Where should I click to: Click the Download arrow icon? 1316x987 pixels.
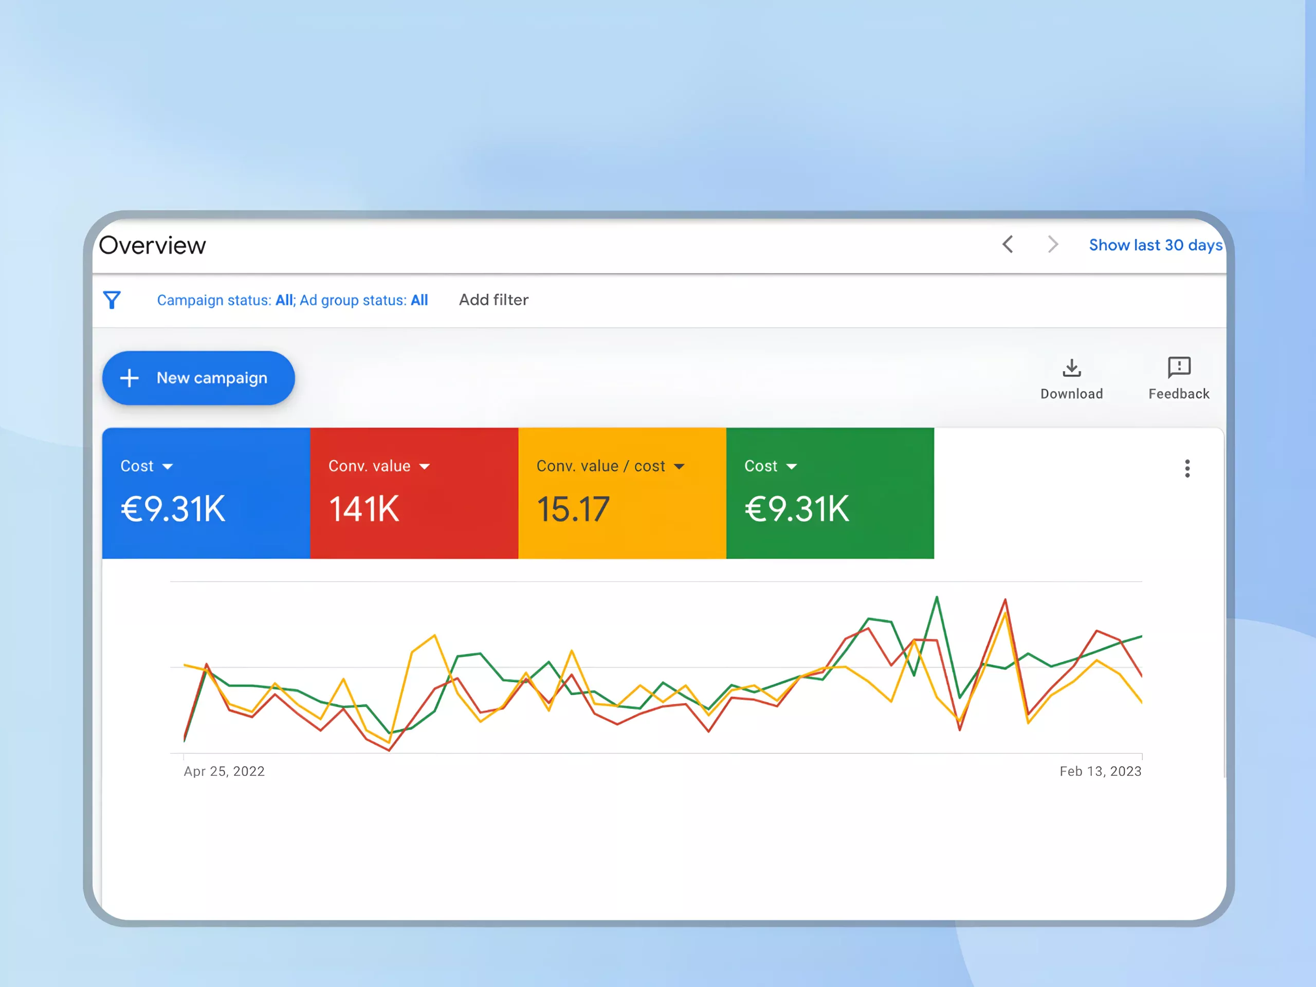click(x=1071, y=368)
